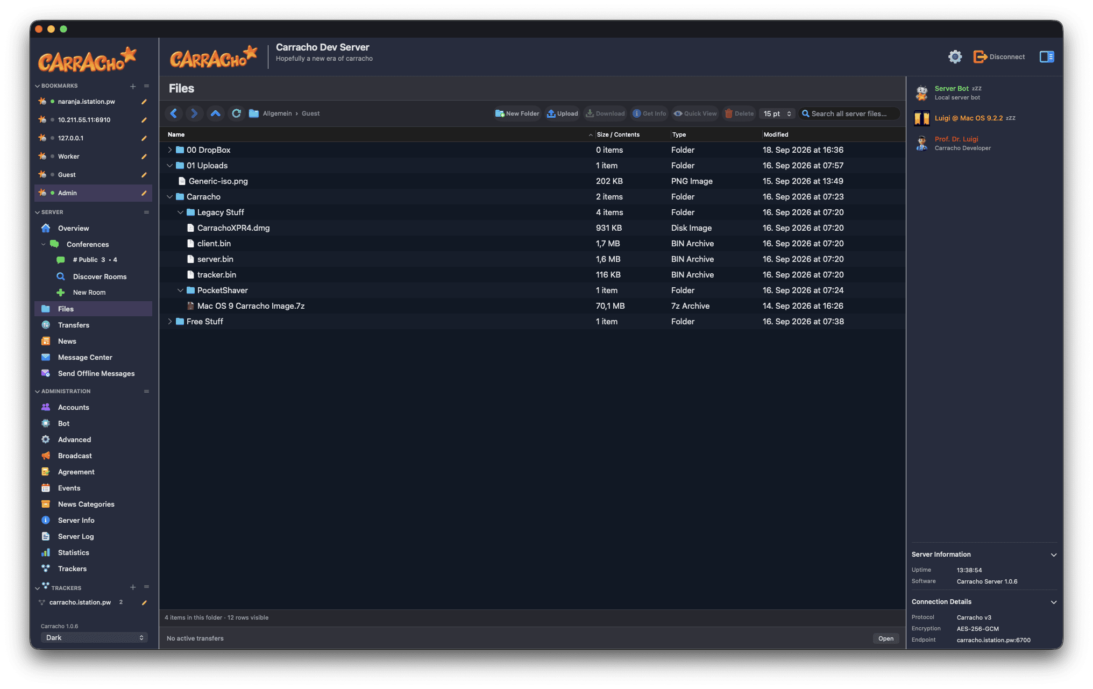Select Allgemein in the breadcrumb path
The height and width of the screenshot is (689, 1093).
[277, 113]
